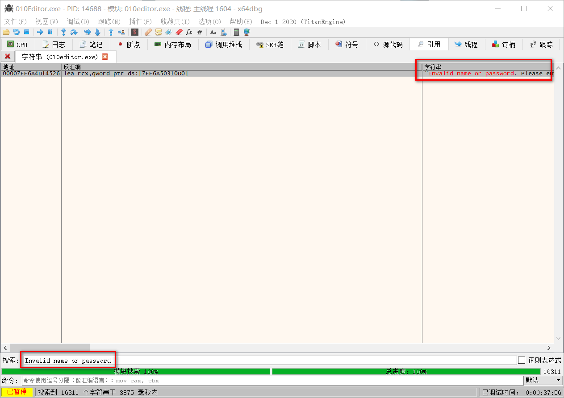Screen dimensions: 564x398
Task: Switch to the 跟踪 tab
Action: 541,45
